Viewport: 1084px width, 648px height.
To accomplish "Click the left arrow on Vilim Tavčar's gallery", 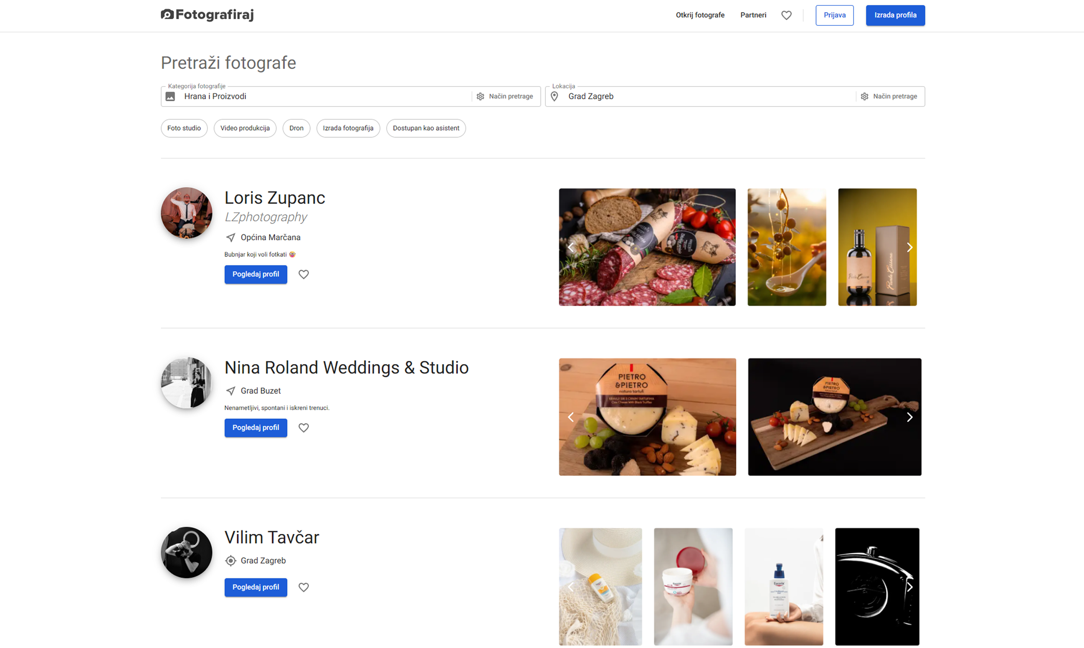I will [571, 587].
